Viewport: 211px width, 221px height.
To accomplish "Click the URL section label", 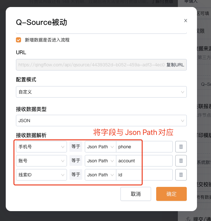I will point(21,52).
